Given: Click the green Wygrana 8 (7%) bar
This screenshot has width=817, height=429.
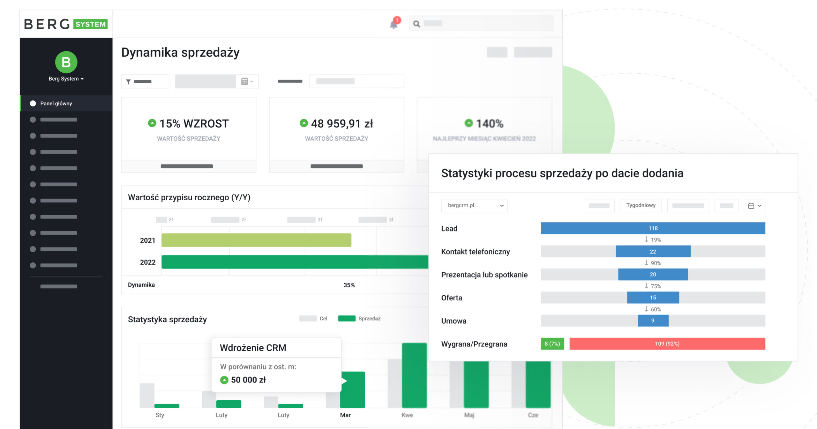Looking at the screenshot, I should coord(552,344).
